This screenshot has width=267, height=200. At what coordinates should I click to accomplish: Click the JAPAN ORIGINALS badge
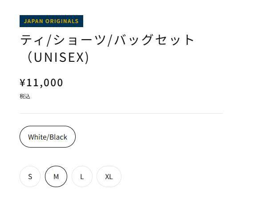tap(51, 21)
